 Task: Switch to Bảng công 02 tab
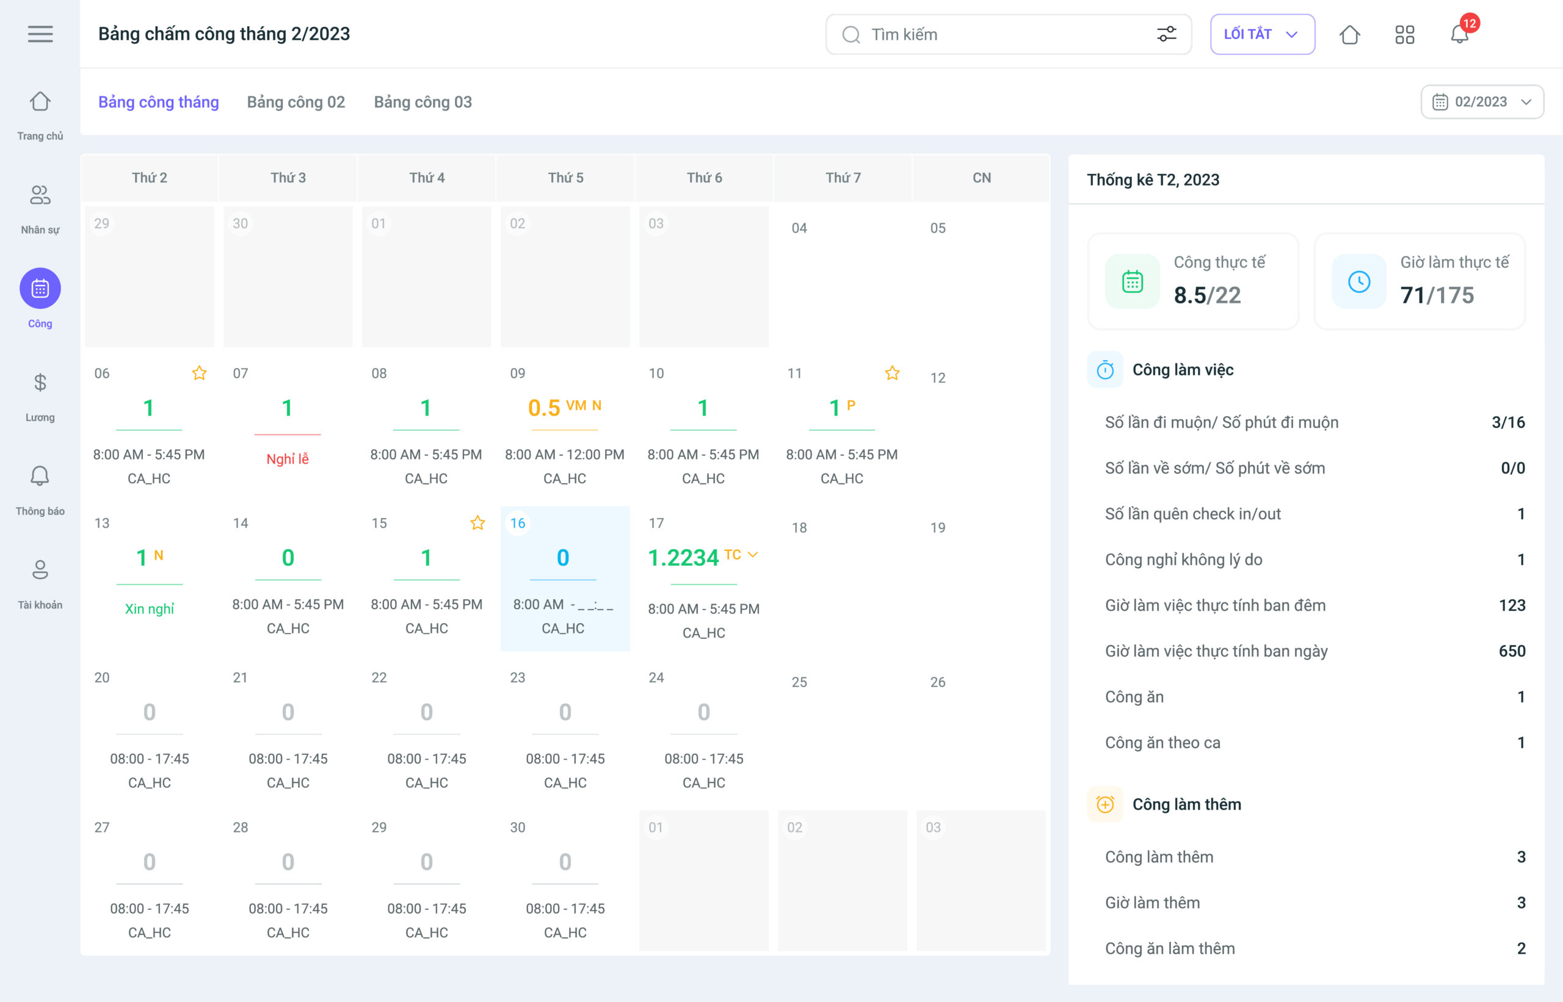tap(296, 102)
